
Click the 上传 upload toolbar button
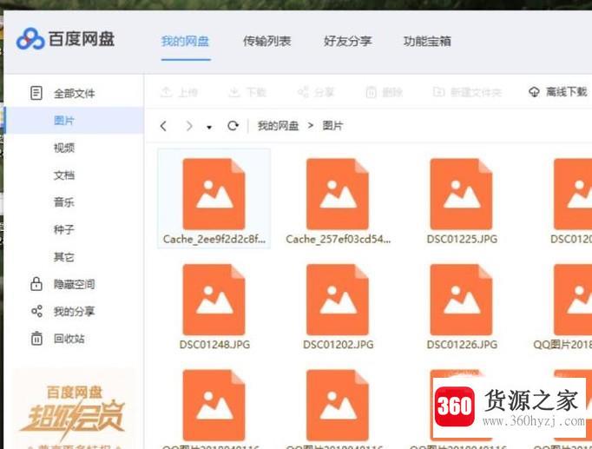click(179, 92)
